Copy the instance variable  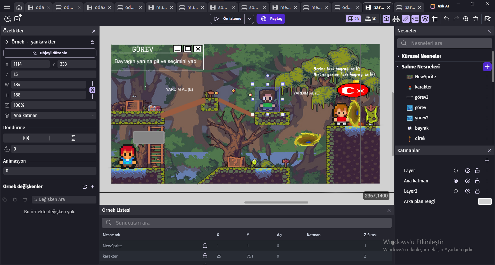(x=5, y=200)
